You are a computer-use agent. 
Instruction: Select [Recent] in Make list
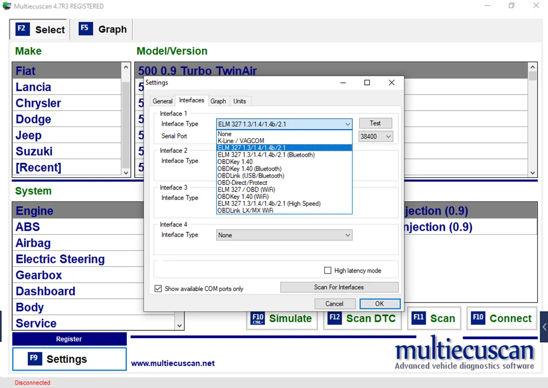67,167
